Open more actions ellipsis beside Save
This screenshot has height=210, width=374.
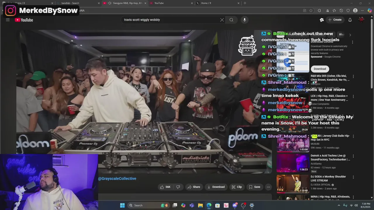coord(268,187)
